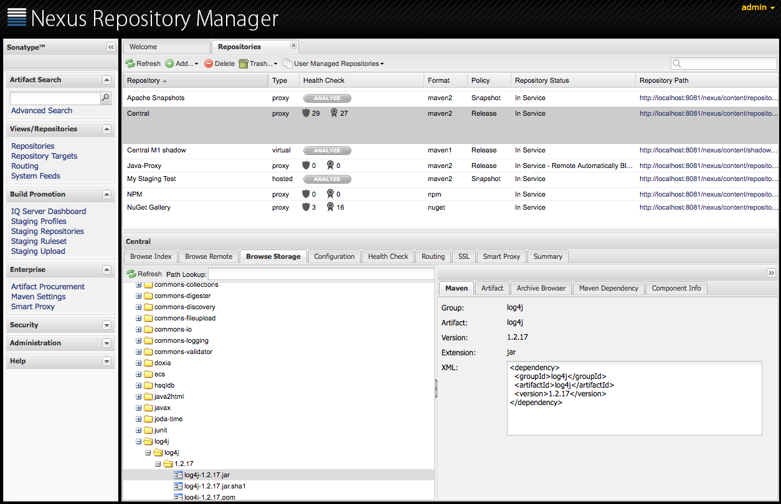Collapse the log4j top-level folder
Image resolution: width=781 pixels, height=504 pixels.
pos(139,442)
